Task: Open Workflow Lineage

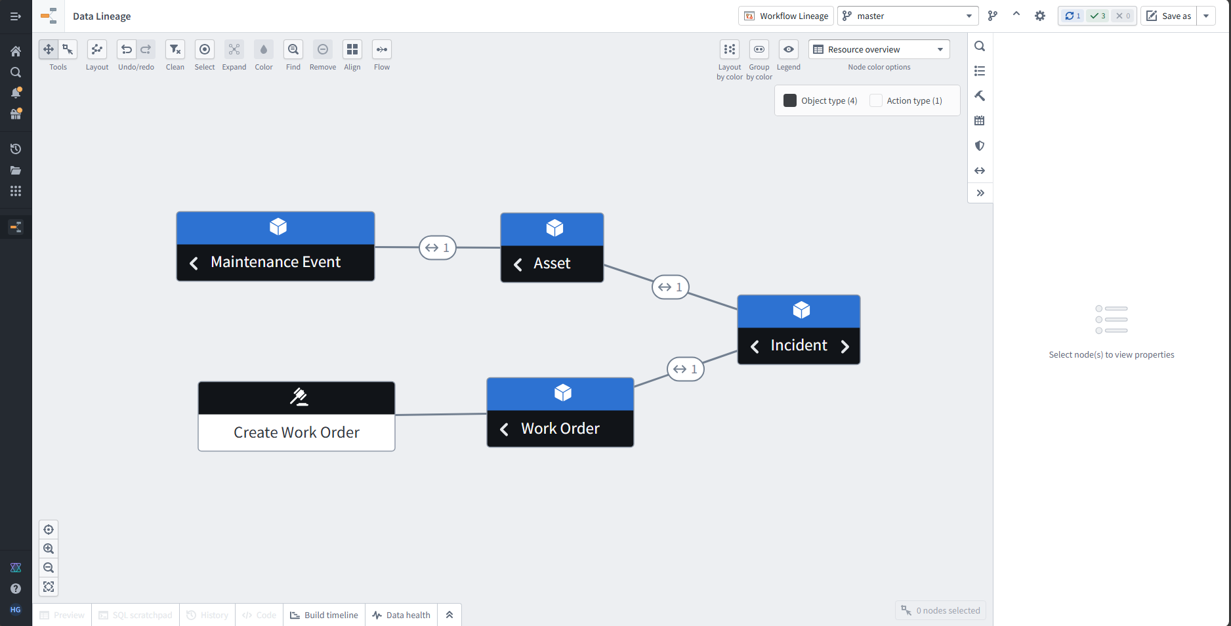Action: pyautogui.click(x=785, y=15)
